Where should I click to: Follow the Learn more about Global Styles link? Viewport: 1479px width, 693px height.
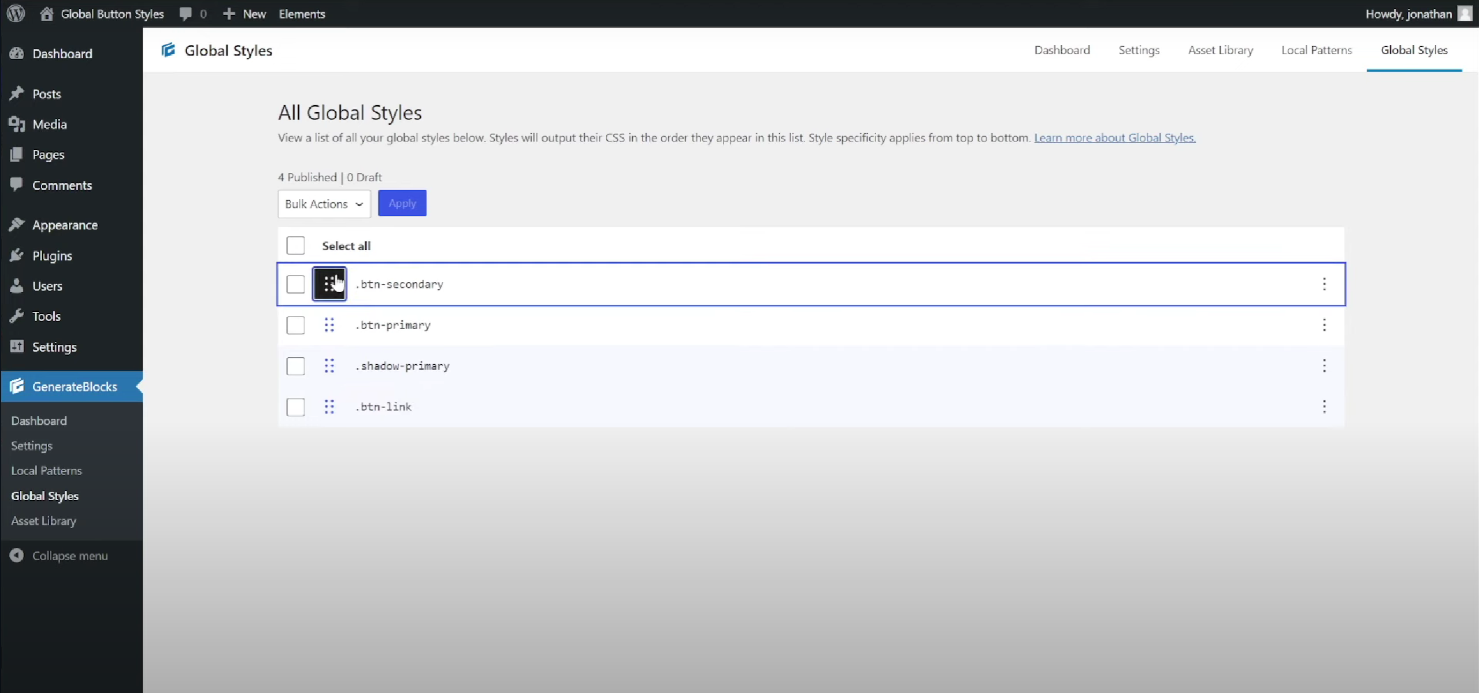coord(1114,137)
